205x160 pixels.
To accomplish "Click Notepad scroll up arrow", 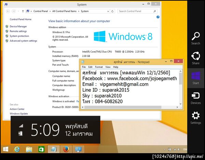I will [180, 71].
